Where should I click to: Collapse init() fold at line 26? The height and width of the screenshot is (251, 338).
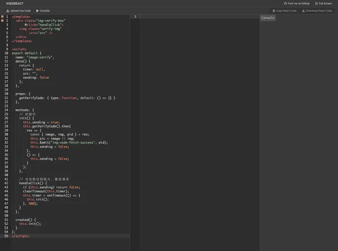point(9,118)
